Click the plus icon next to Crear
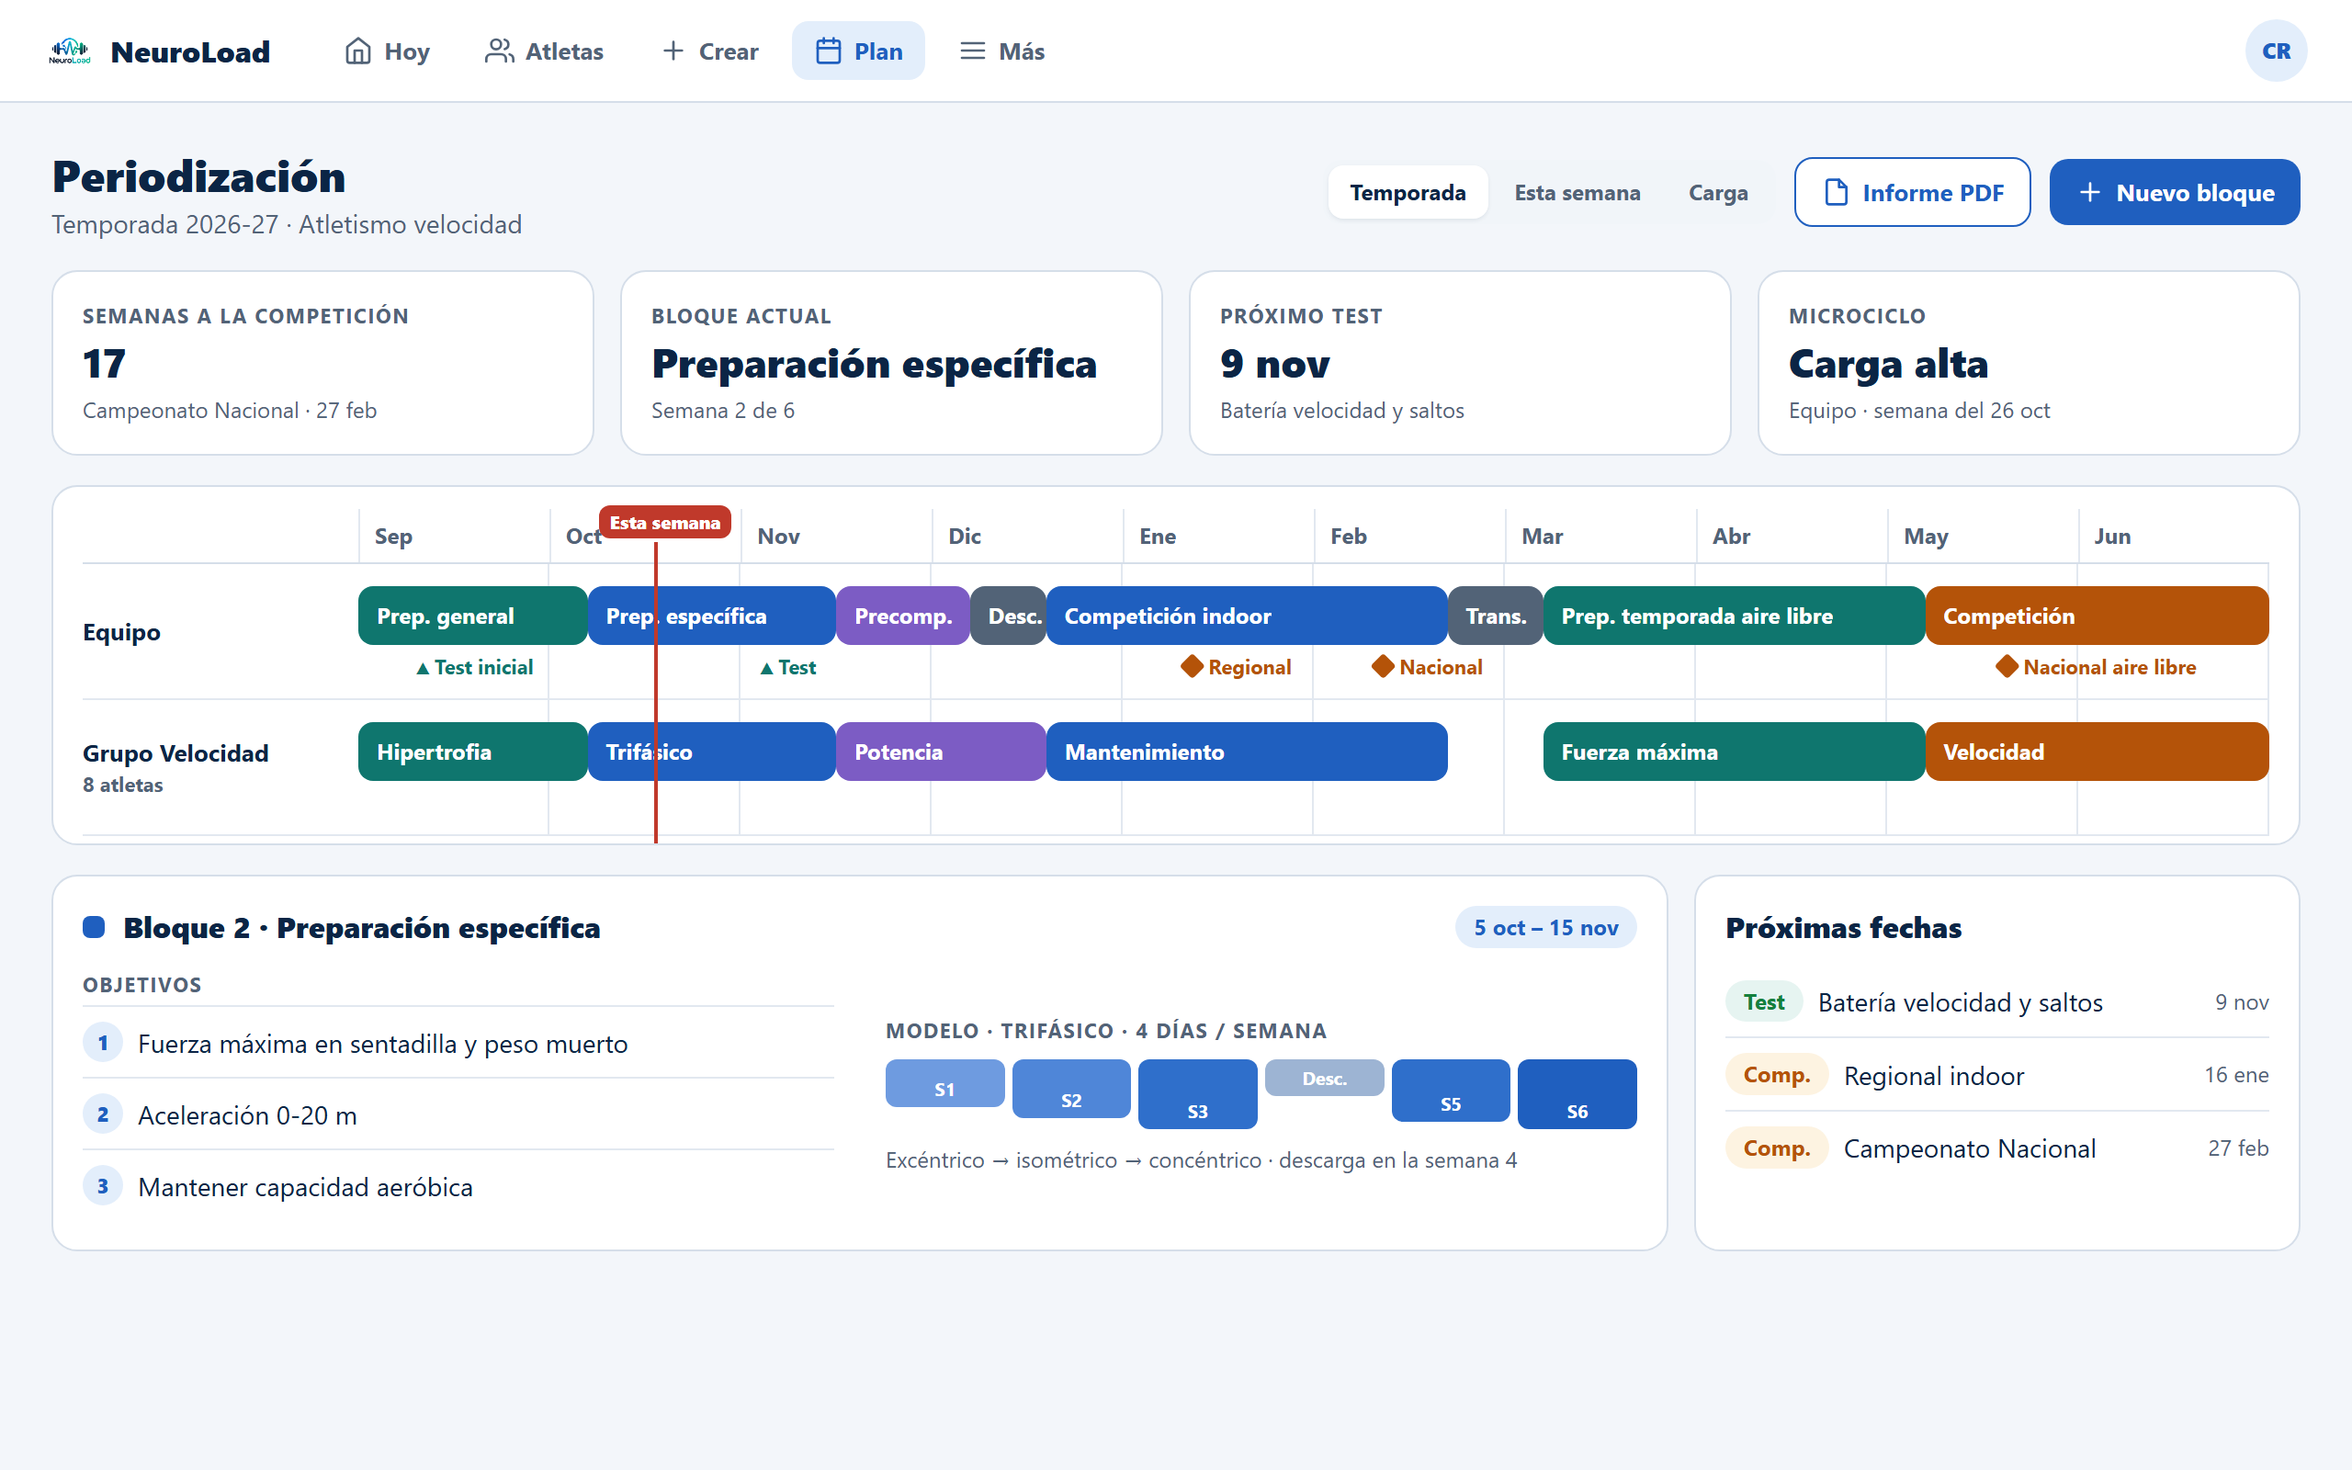 [673, 51]
